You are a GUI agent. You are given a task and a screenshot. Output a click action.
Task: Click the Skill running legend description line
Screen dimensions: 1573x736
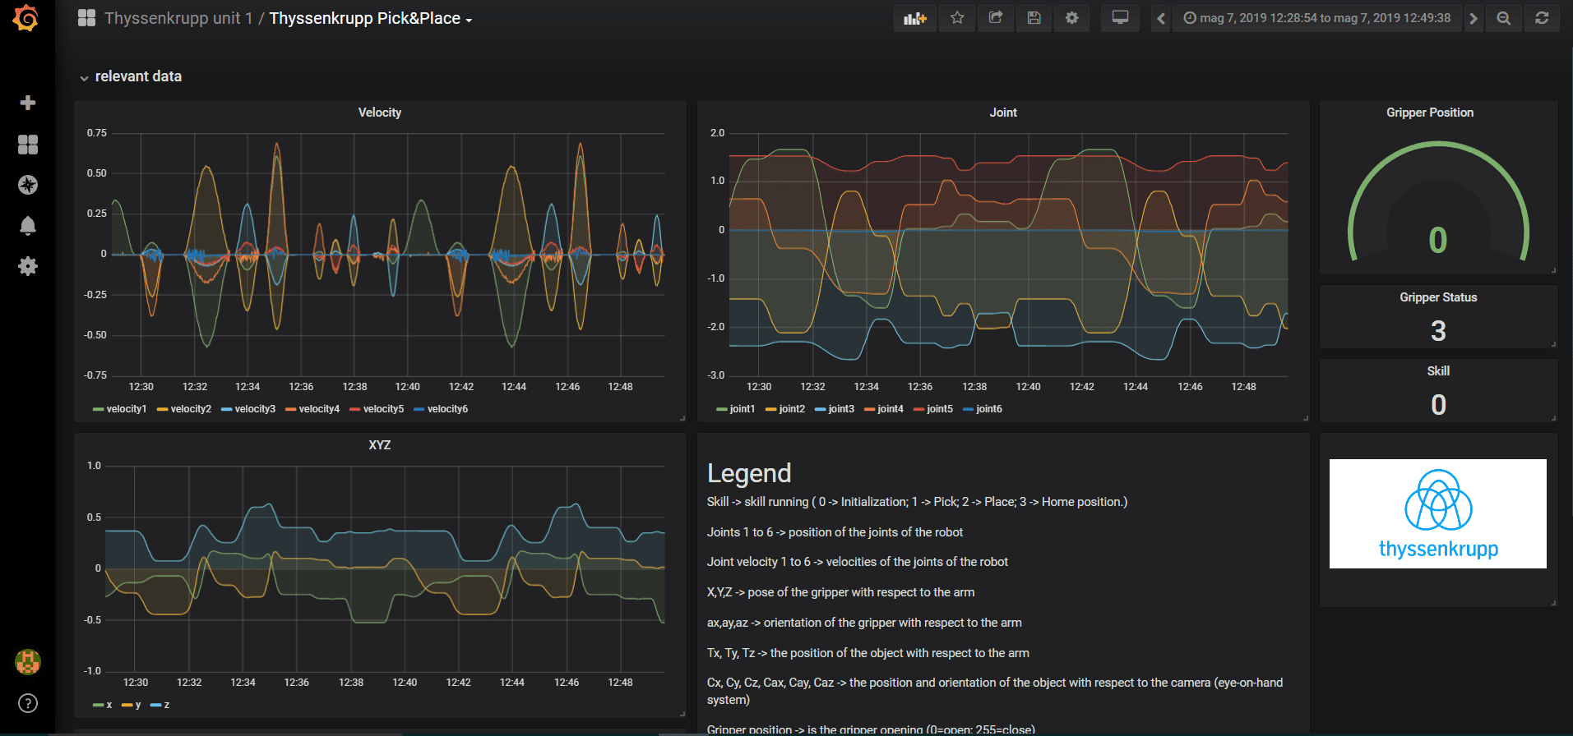[917, 502]
